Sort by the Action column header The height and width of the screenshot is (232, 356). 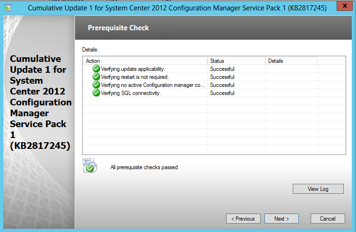point(145,61)
